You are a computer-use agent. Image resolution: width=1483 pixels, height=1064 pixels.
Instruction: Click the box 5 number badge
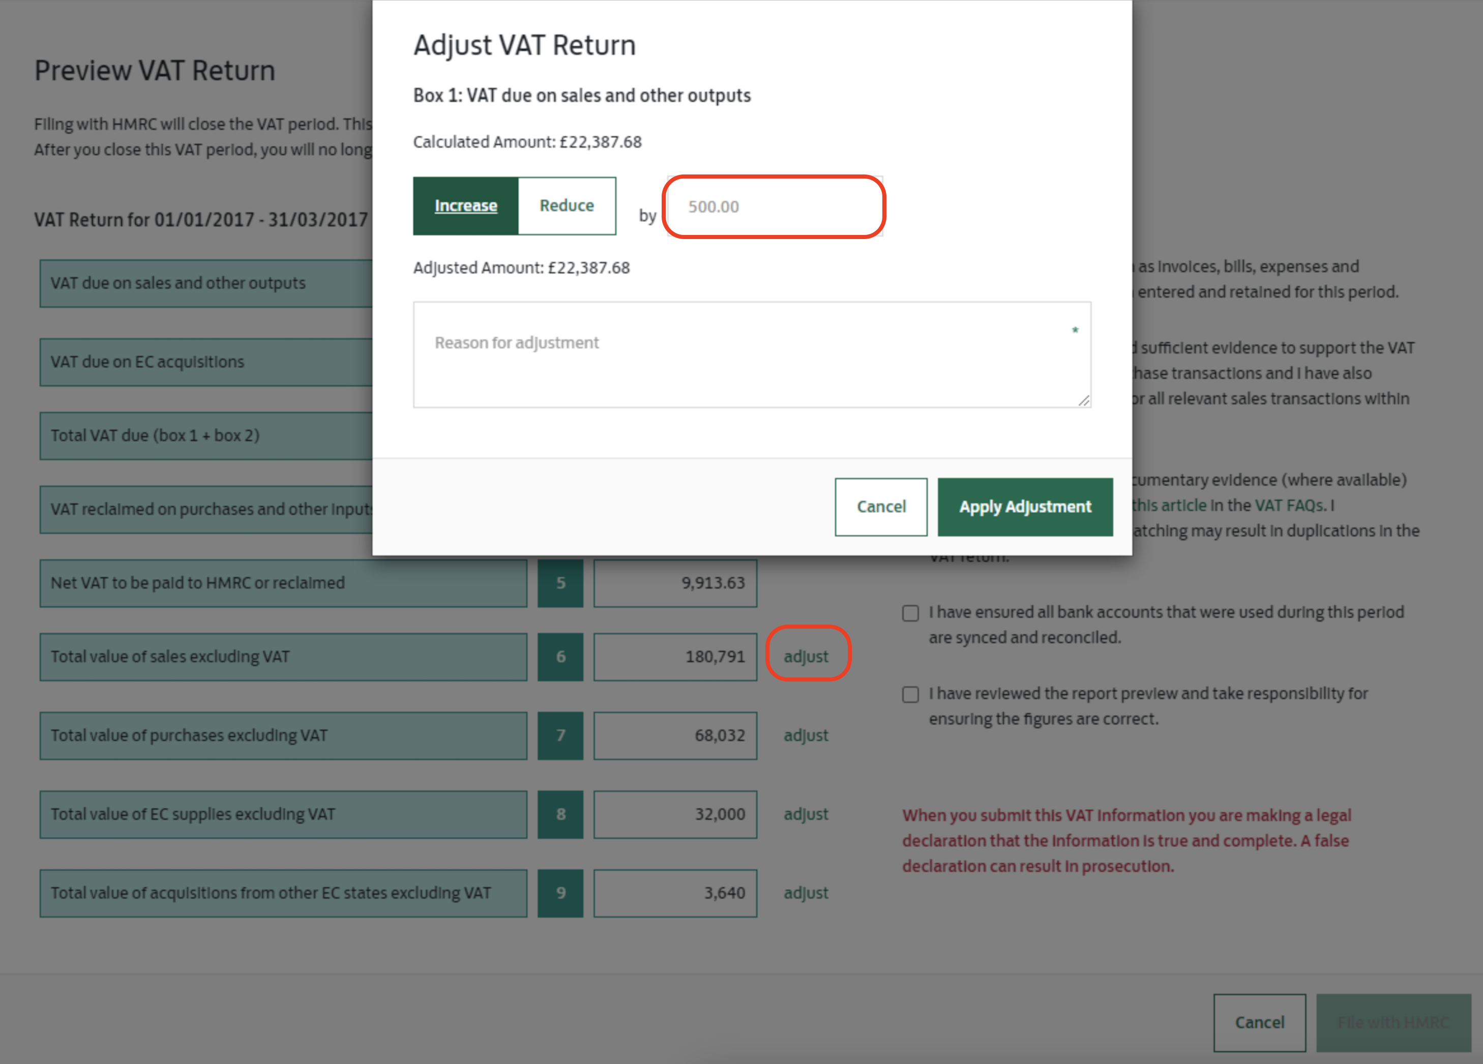tap(560, 583)
